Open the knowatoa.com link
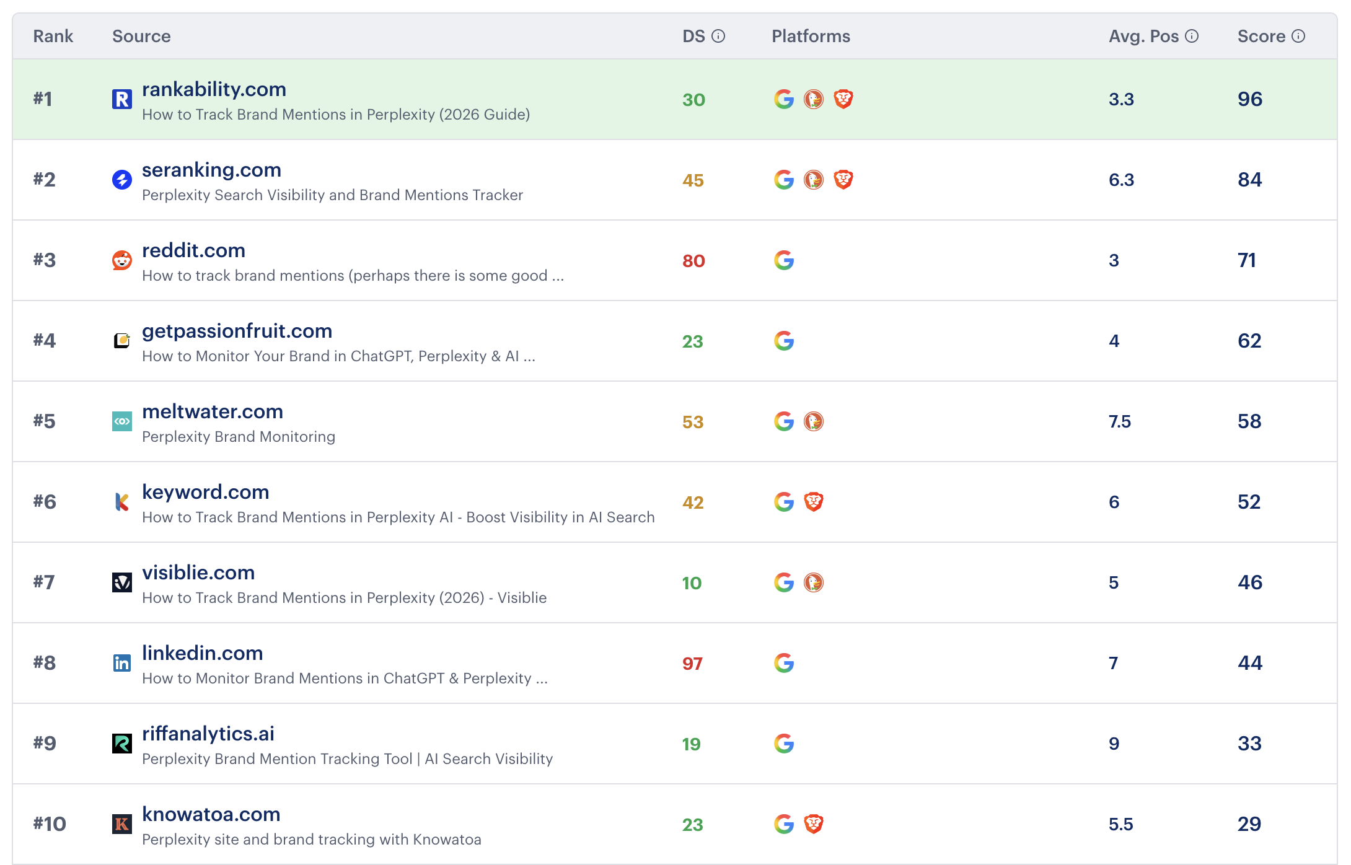 [211, 814]
